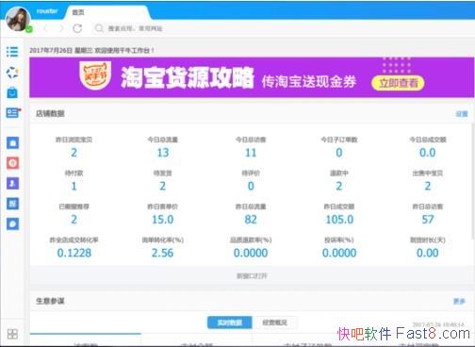Click the 今日总流量 value 13
Screen dimensions: 475x347
tap(163, 153)
